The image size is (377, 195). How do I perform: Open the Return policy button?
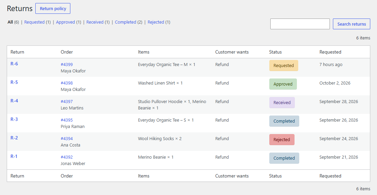tap(53, 9)
